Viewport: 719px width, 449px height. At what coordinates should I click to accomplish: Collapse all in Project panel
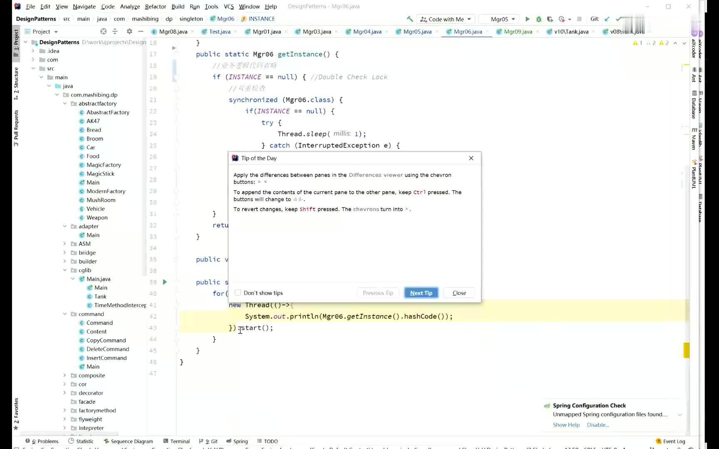coord(115,32)
